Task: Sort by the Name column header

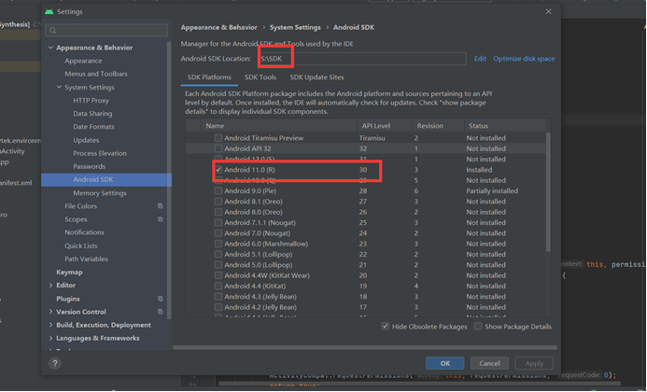Action: [x=279, y=125]
